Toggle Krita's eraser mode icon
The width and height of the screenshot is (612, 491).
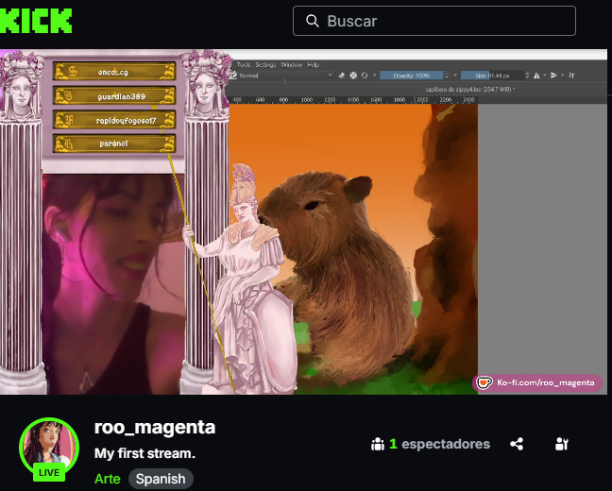coord(342,76)
